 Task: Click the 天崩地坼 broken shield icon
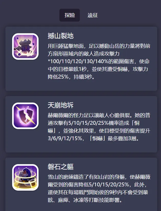[25, 116]
